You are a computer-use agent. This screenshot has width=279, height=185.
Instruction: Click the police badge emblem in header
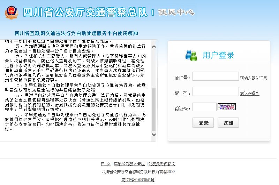pos(12,12)
